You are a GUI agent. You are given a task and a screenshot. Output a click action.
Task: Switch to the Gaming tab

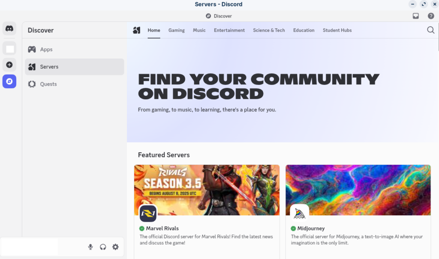[176, 30]
